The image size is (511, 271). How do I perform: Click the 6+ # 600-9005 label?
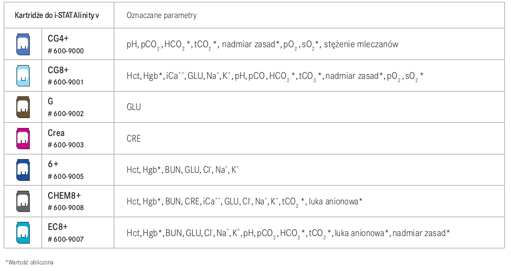66,170
